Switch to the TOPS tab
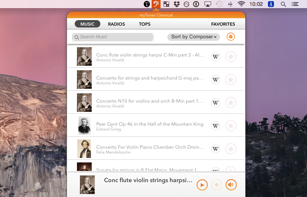Screen dimensions: 307x197 [145, 24]
